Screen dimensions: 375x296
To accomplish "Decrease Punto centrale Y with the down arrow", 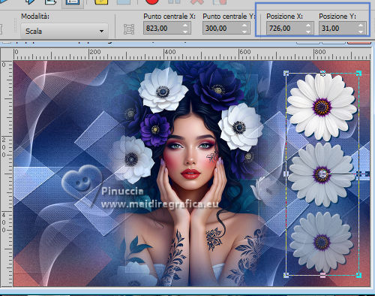I will 244,32.
